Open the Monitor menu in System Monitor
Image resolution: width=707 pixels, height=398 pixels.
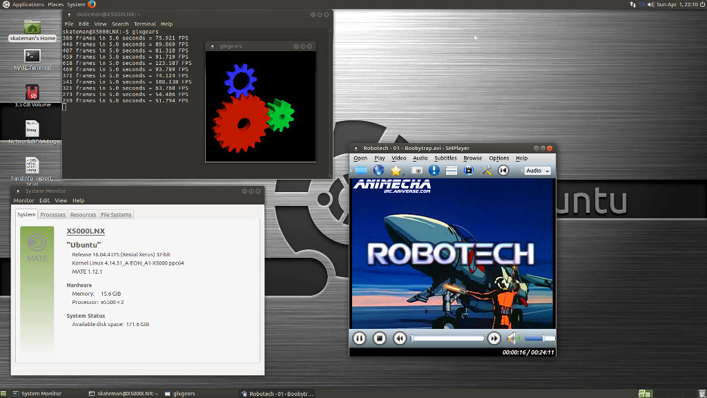click(24, 200)
